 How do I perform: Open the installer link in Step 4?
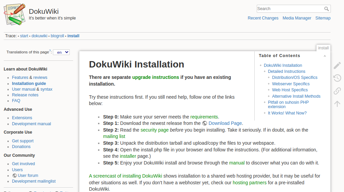coord(128,156)
